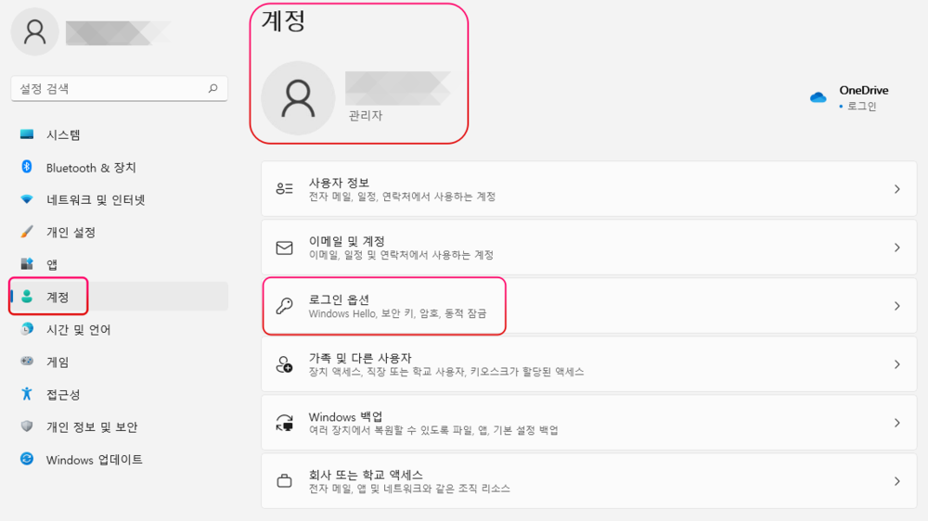Click the 가족 및 다른 사용자 icon
This screenshot has width=928, height=521.
click(285, 364)
